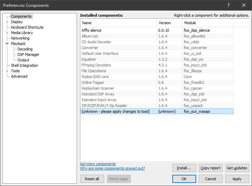Open the DSP Manager page
252x186 pixels.
coord(28,55)
